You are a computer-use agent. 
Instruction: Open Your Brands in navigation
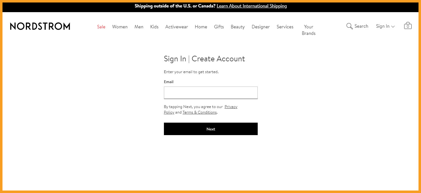coord(309,30)
